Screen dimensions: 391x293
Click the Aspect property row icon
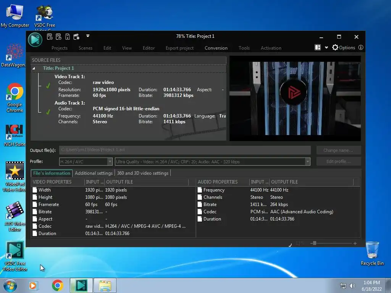[x=35, y=219]
